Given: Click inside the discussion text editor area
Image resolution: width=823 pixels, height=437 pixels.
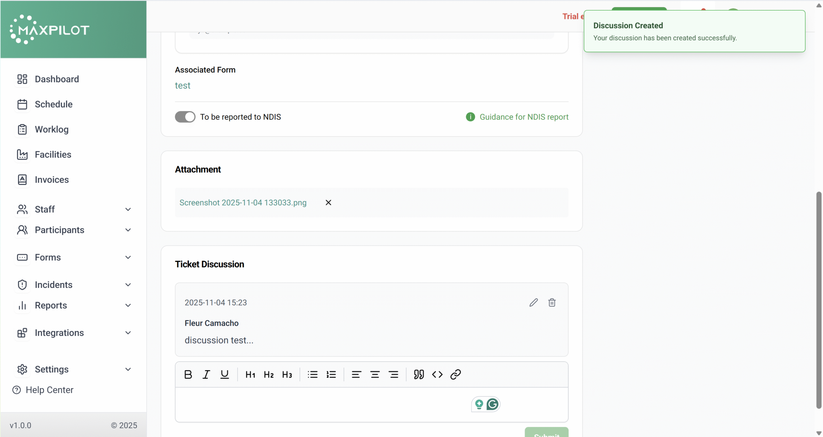Looking at the screenshot, I should [x=321, y=404].
